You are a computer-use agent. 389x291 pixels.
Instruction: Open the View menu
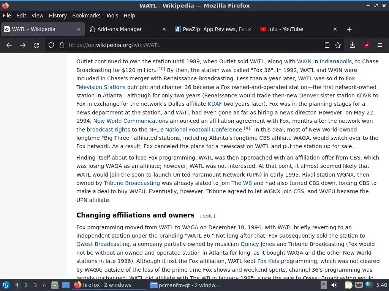coord(37,16)
